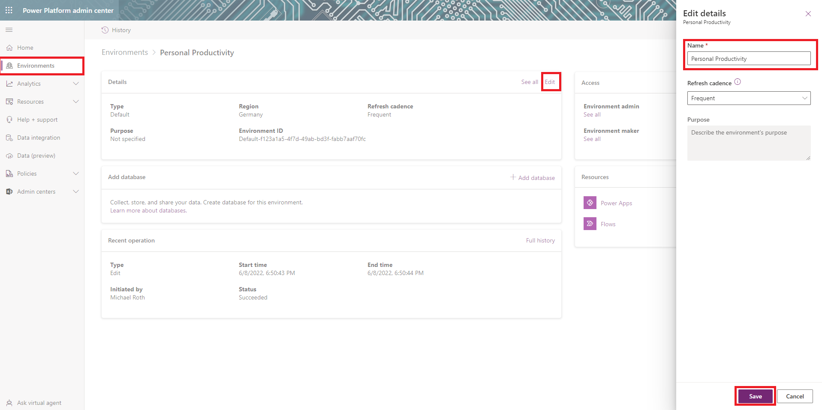Click the Environments sidebar icon
The height and width of the screenshot is (410, 822).
coord(9,66)
